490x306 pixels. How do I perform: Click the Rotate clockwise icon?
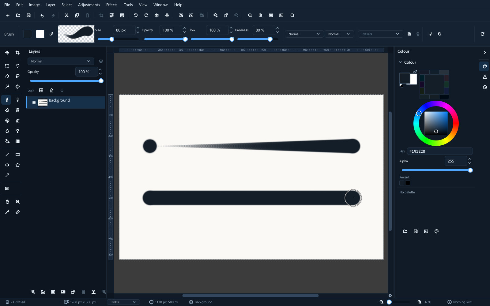coord(146,15)
